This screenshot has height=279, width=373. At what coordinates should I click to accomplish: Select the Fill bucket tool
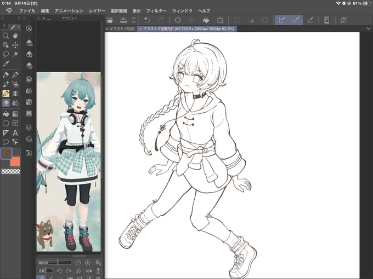[x=5, y=114]
